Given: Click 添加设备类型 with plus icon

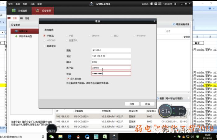Looking at the screenshot, I should pyautogui.click(x=24, y=36).
